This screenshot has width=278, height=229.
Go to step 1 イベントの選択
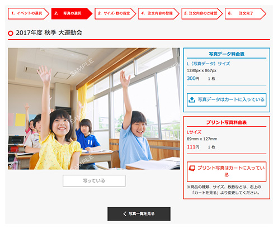[29, 13]
